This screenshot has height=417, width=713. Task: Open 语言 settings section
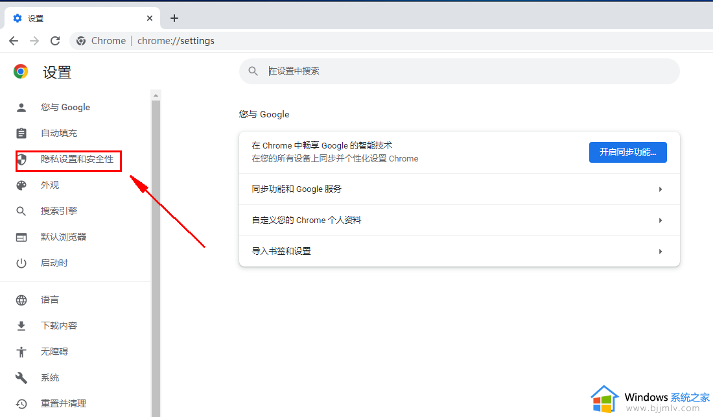pos(50,300)
